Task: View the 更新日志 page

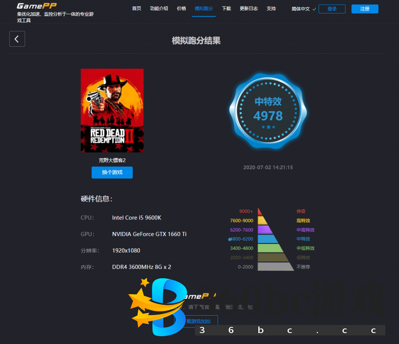Action: tap(249, 9)
